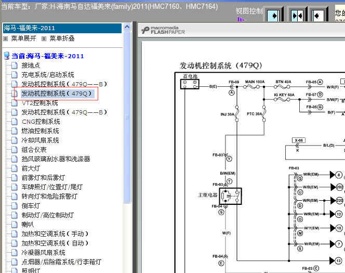Open 车牌照灯/位置灯/尾灯 diagram
Screen dimensions: 345x273
click(52, 187)
